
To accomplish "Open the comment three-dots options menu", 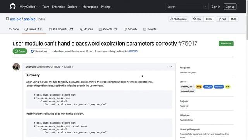I will click(x=170, y=66).
